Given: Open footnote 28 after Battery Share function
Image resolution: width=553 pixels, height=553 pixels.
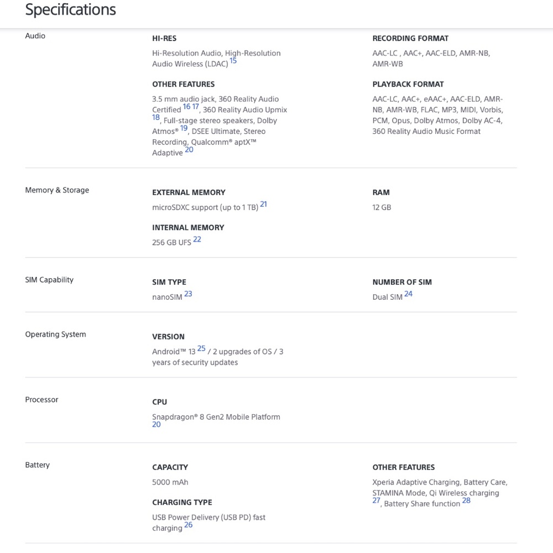Looking at the screenshot, I should point(466,500).
